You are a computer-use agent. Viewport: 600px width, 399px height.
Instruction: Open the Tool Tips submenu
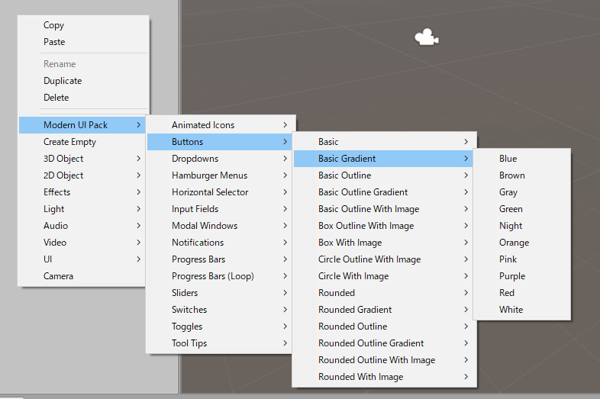(221, 343)
